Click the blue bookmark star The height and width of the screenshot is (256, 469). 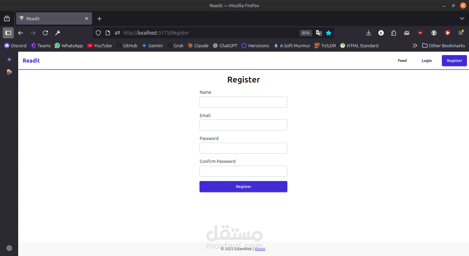click(x=329, y=33)
